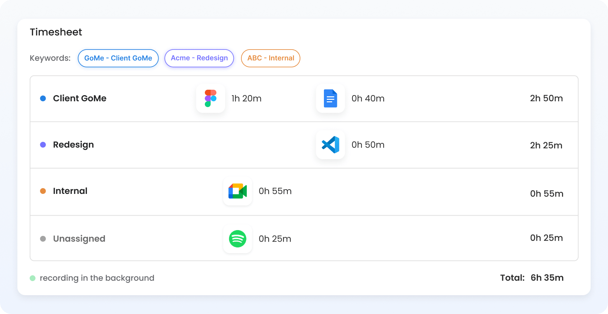Click the 0h 50m VS Code duration

pos(368,145)
